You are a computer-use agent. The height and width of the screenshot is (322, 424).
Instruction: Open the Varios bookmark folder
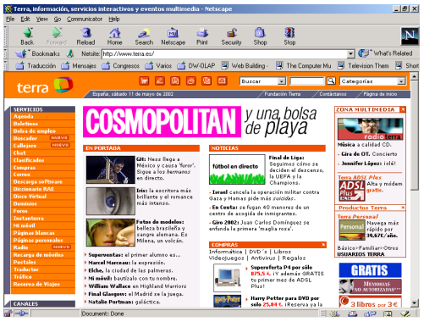click(x=158, y=65)
